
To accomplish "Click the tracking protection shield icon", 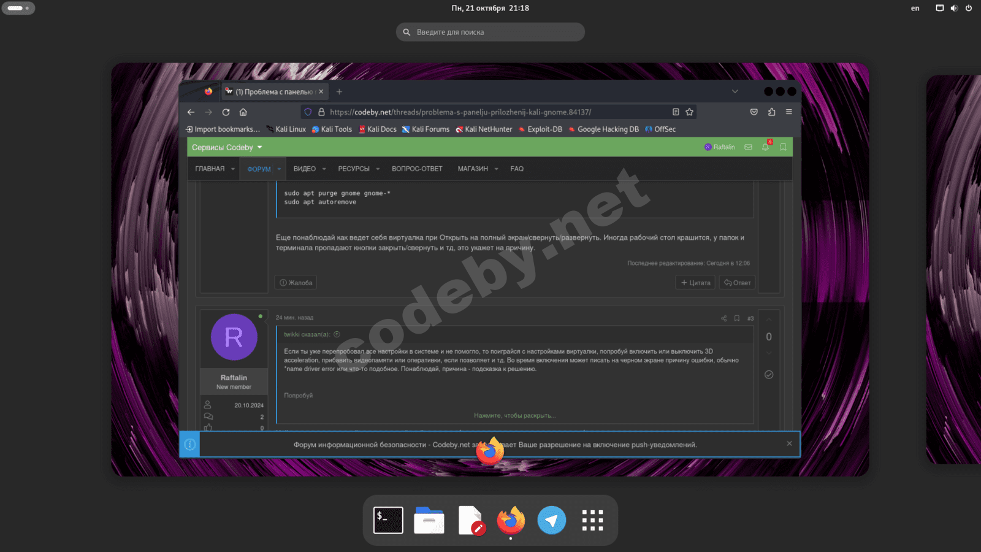I will 308,112.
